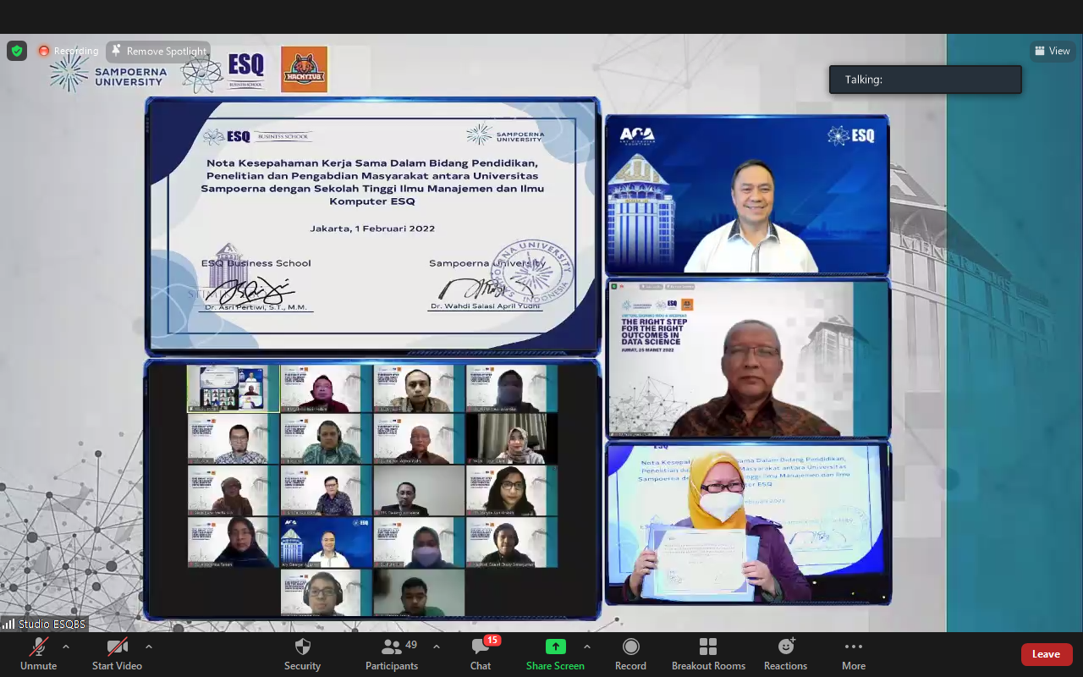Open the View layout menu
This screenshot has height=677, width=1083.
(x=1053, y=51)
